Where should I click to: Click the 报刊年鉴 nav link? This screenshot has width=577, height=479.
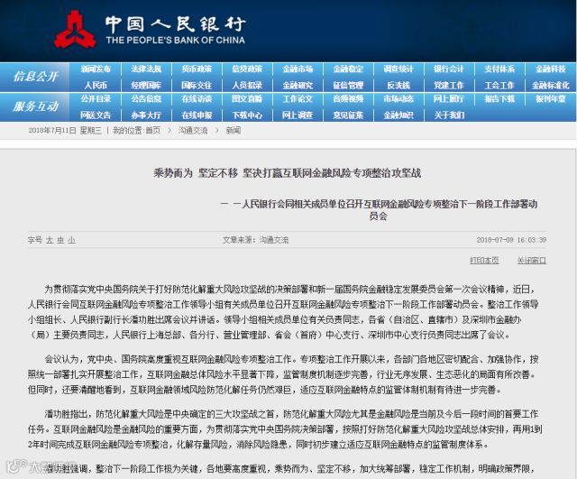tap(551, 98)
